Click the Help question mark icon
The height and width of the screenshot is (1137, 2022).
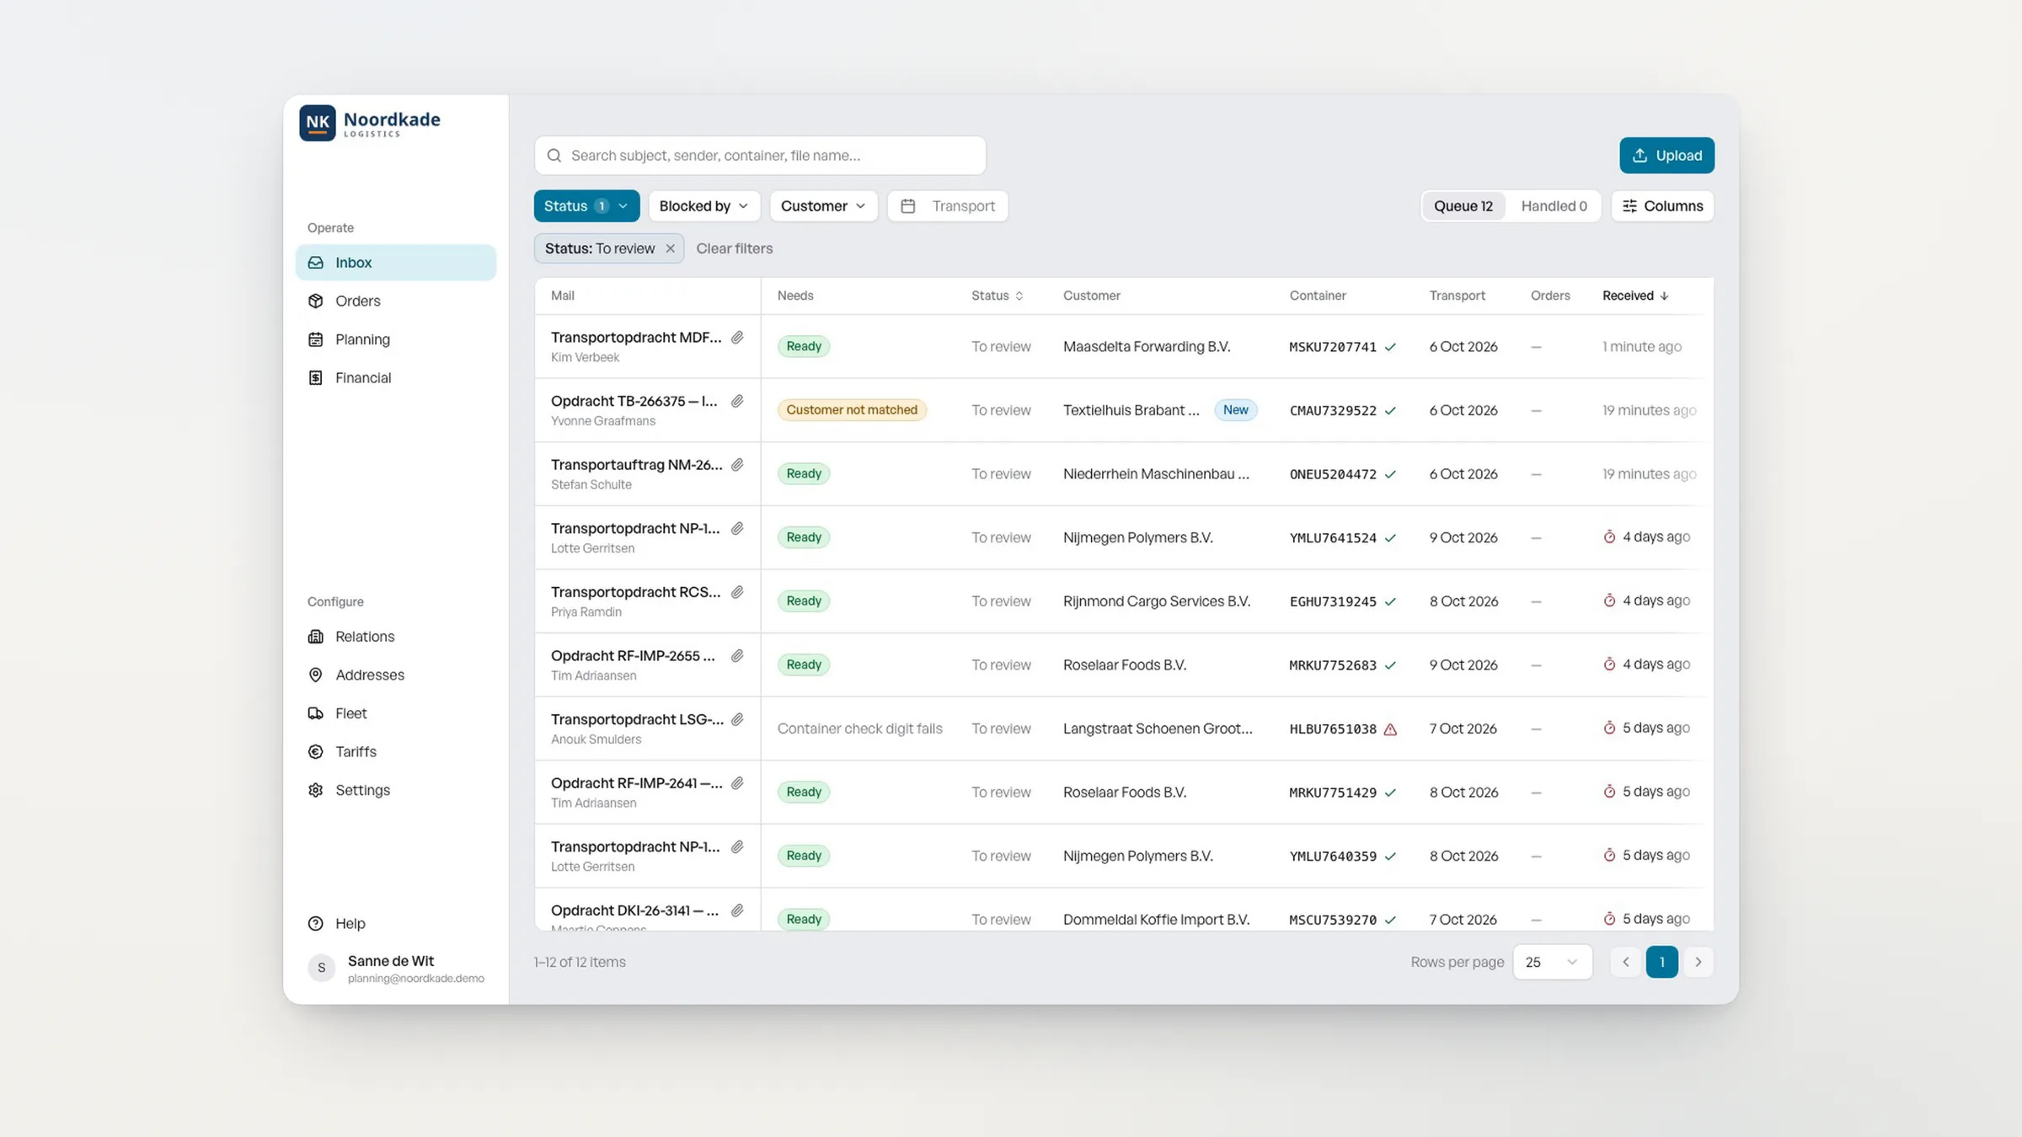tap(316, 923)
